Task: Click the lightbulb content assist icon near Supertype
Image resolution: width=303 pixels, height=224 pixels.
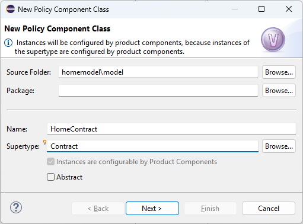Action: click(44, 142)
